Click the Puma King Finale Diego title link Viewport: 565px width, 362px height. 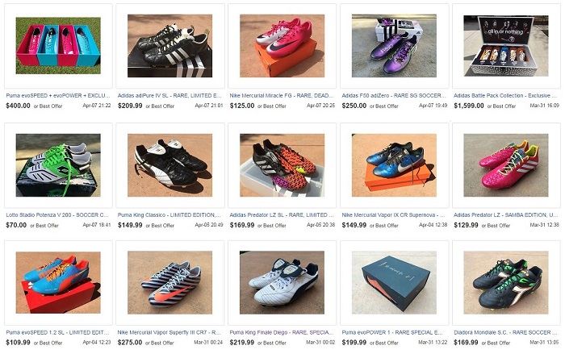coord(282,332)
